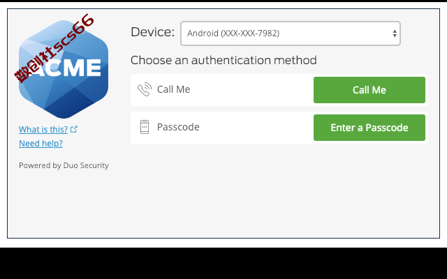The height and width of the screenshot is (279, 447).
Task: Click blank space in the Call Me row
Action: (x=251, y=90)
